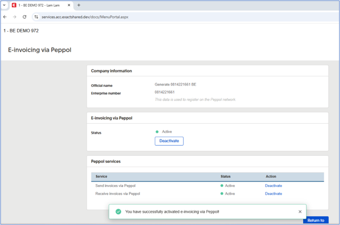The width and height of the screenshot is (340, 225).
Task: View site information in address bar
Action: coord(36,17)
